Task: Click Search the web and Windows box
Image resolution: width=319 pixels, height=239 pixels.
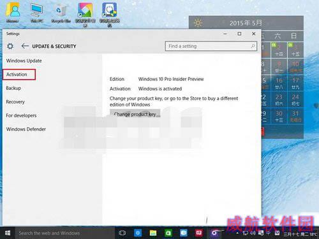Action: coord(65,233)
